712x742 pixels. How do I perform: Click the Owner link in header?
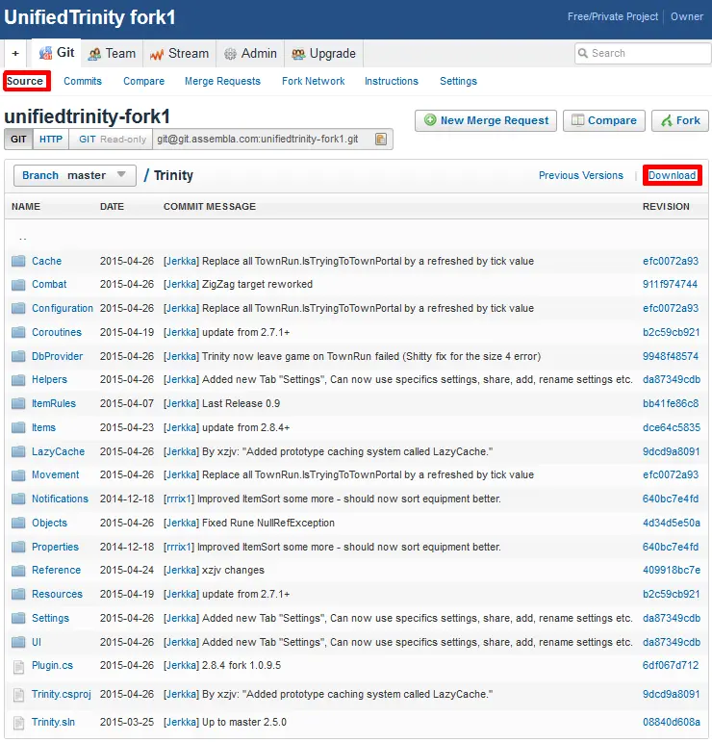point(686,16)
